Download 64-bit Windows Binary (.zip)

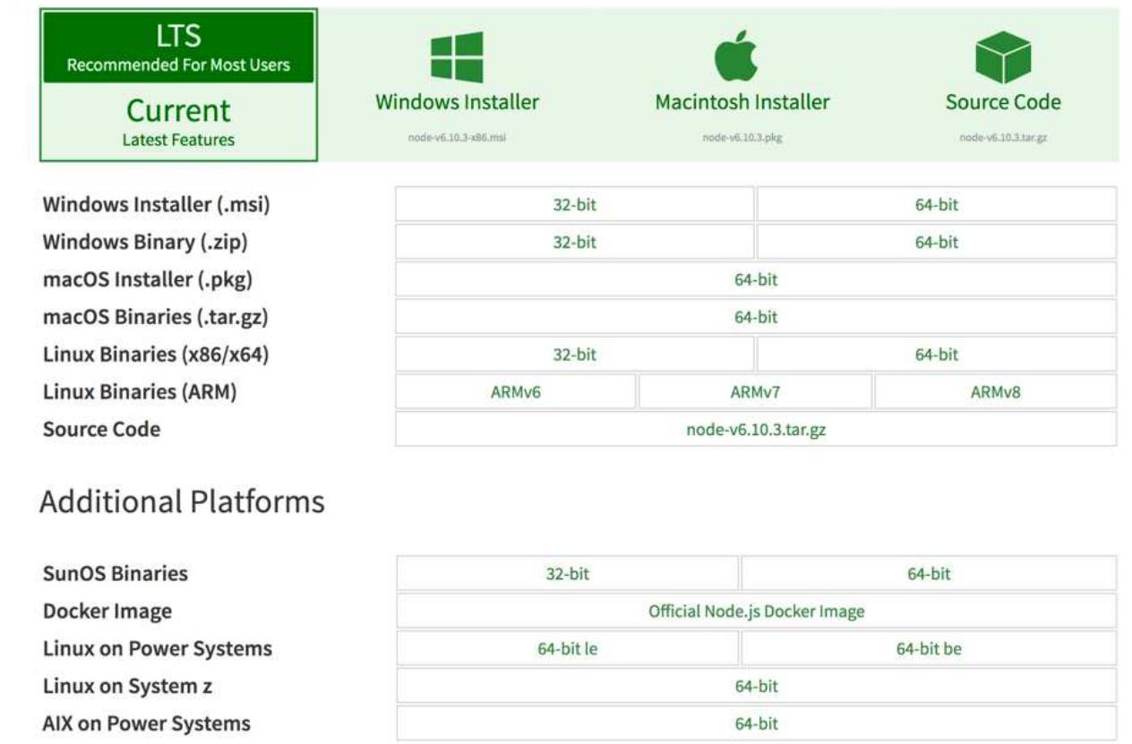point(937,242)
